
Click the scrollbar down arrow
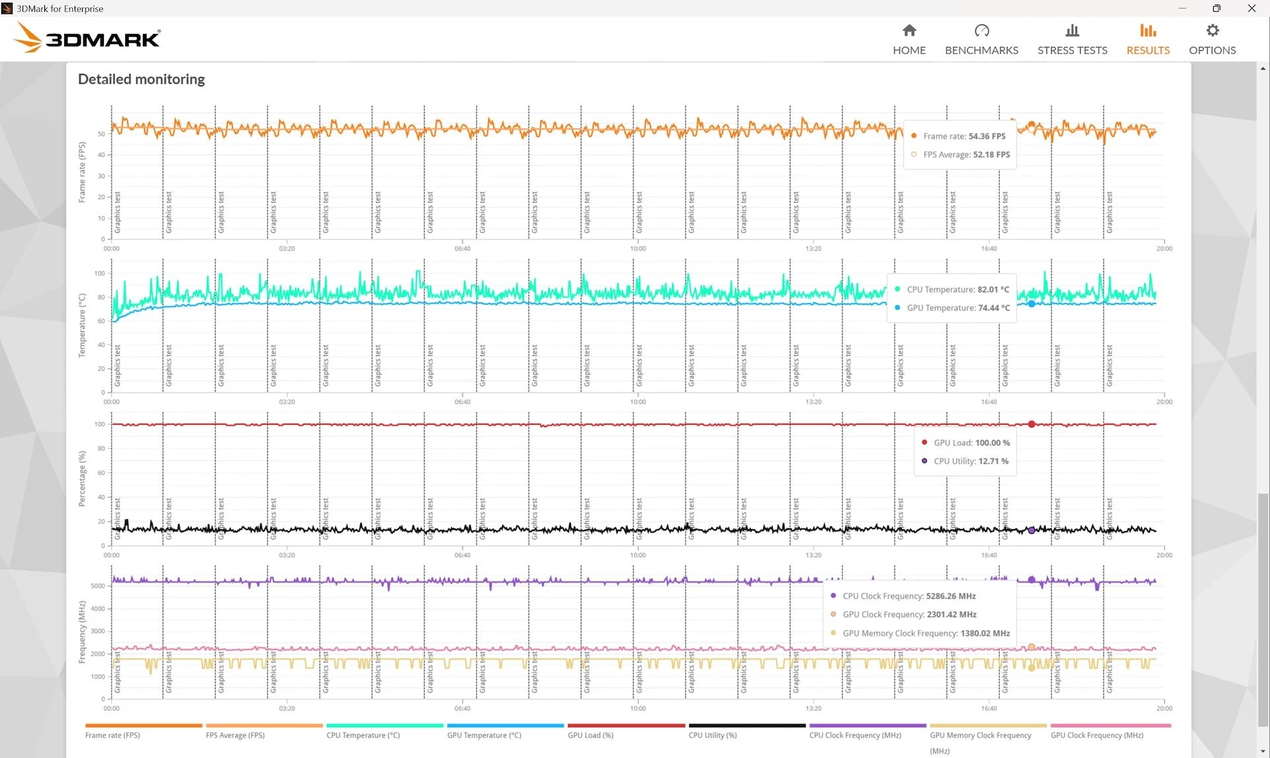coord(1263,752)
